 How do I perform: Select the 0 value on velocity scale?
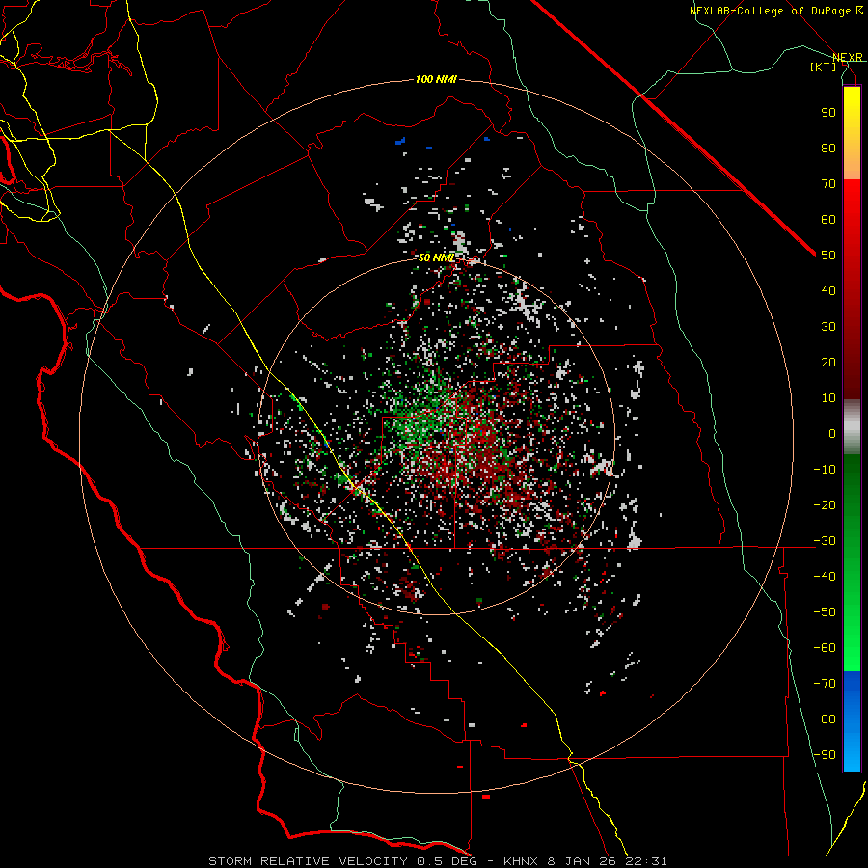point(832,433)
